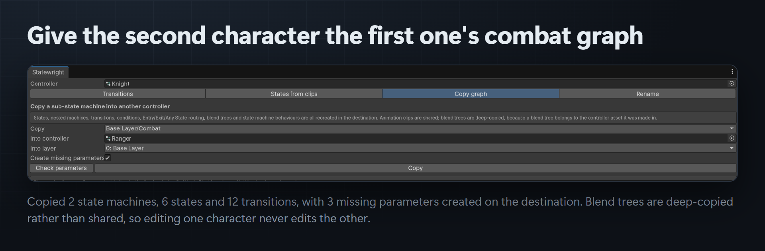Expand the Into layer dropdown

(x=420, y=148)
